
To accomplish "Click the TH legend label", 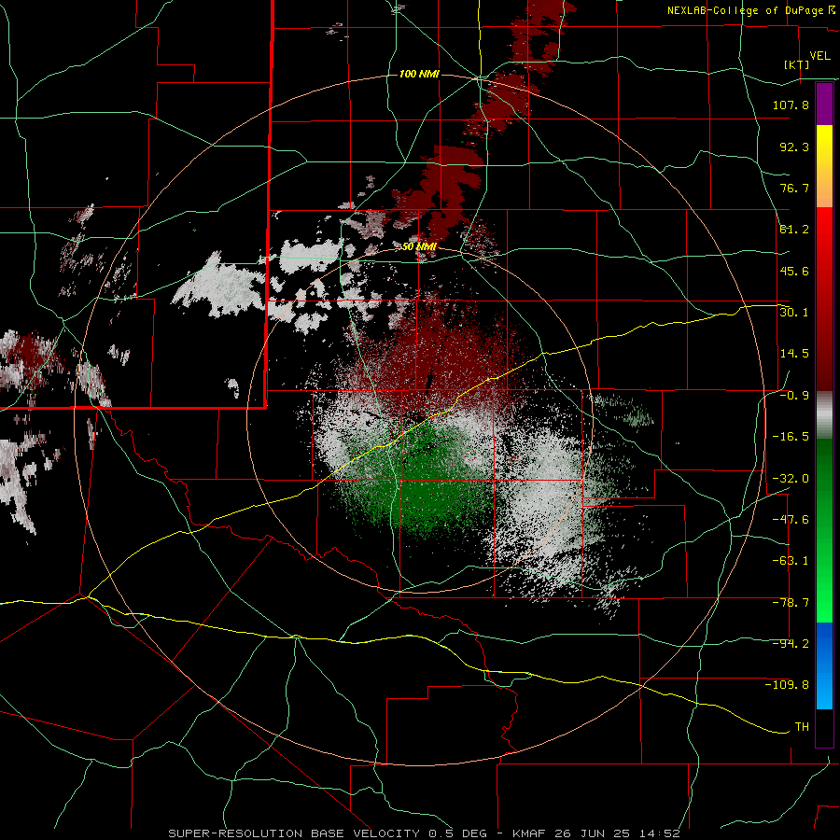I will pos(802,727).
